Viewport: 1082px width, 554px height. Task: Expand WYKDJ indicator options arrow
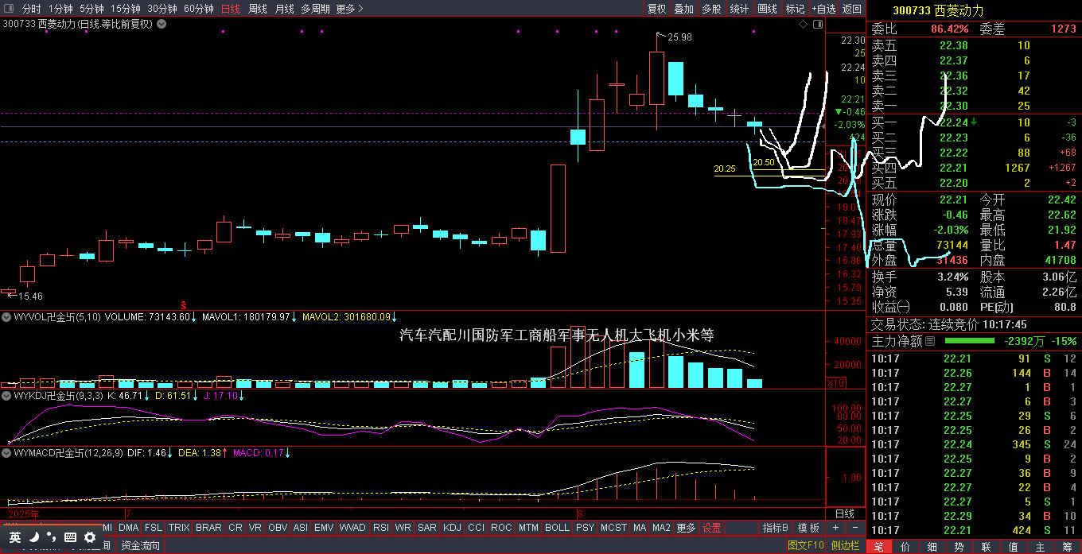(x=6, y=394)
